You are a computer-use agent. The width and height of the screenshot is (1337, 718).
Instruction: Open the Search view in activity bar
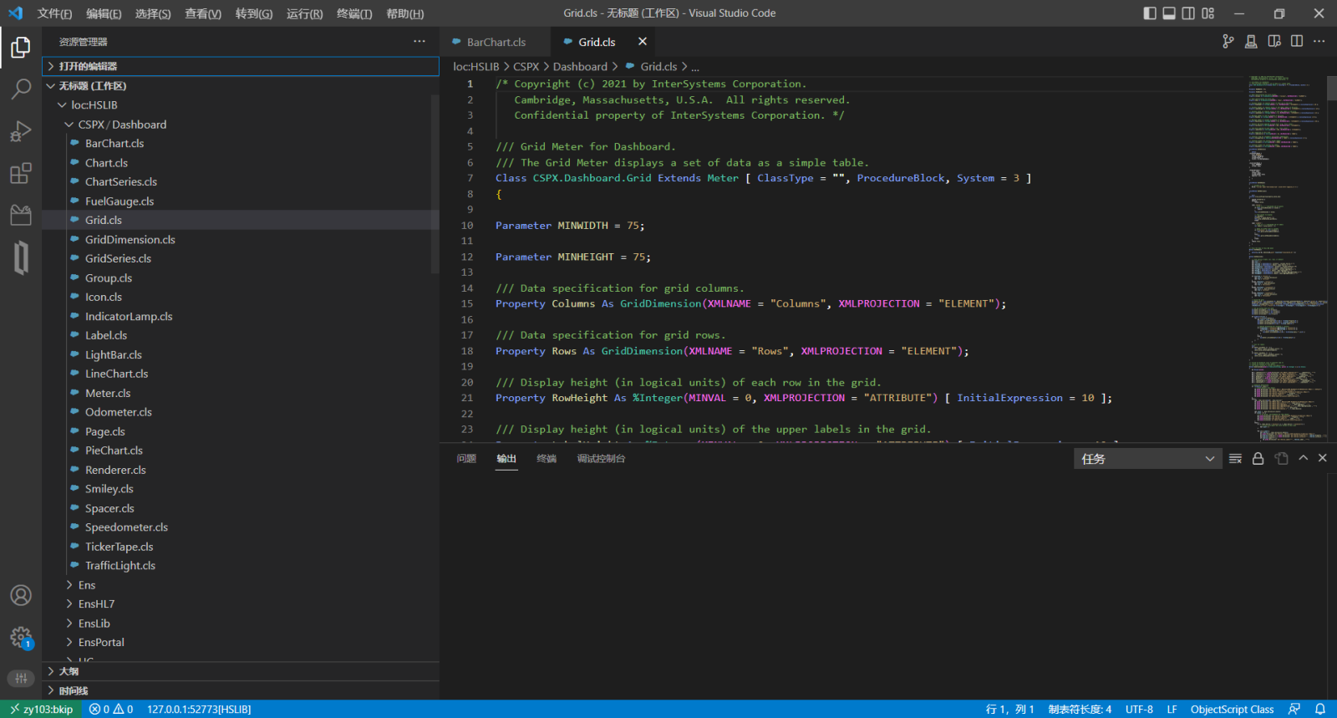(21, 89)
